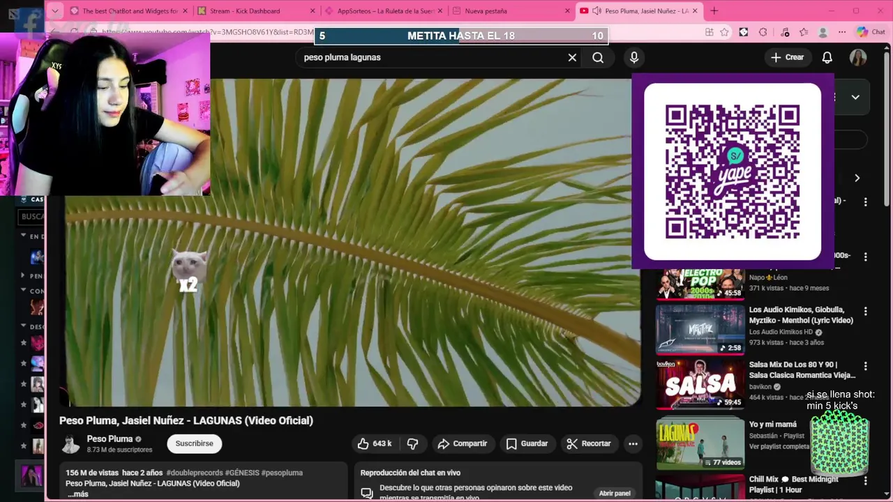This screenshot has height=502, width=893.
Task: Collapse the 'DES' group in background client
Action: 24,326
